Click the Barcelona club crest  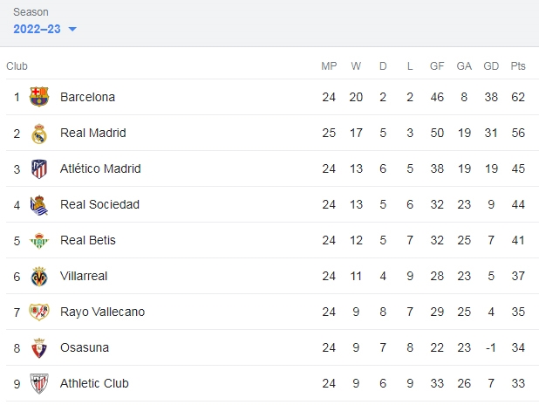click(39, 97)
